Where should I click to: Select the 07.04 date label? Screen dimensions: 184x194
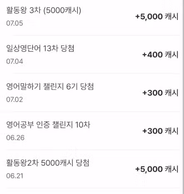pos(15,61)
